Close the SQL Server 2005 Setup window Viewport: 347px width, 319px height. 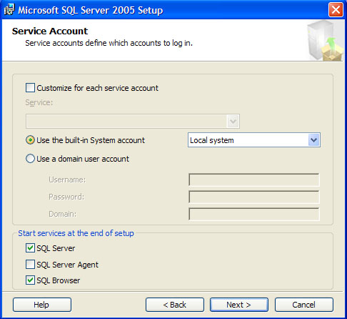(336, 10)
